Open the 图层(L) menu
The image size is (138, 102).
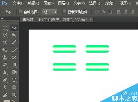pyautogui.click(x=63, y=3)
